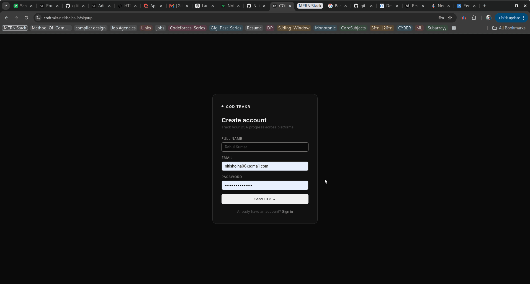
Task: Close the Scr tab
Action: [x=31, y=6]
